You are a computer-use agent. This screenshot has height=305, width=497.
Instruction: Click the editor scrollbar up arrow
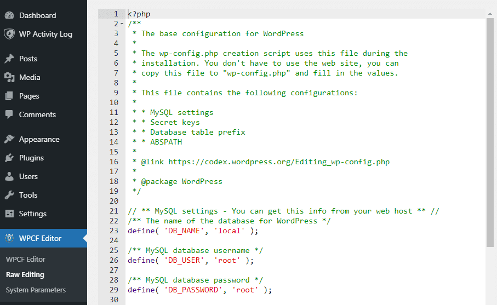pos(490,14)
